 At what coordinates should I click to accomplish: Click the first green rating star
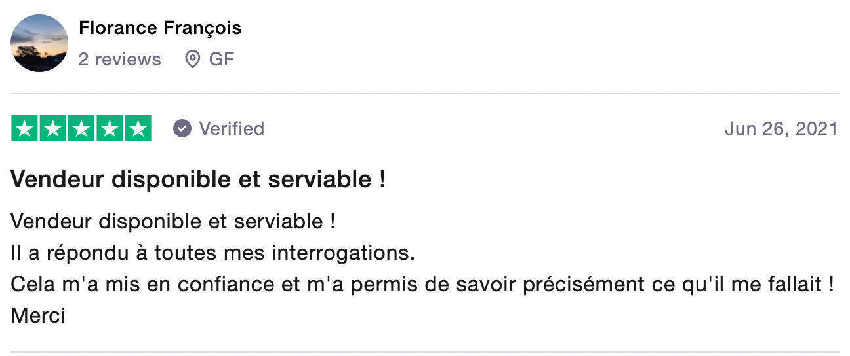(26, 128)
